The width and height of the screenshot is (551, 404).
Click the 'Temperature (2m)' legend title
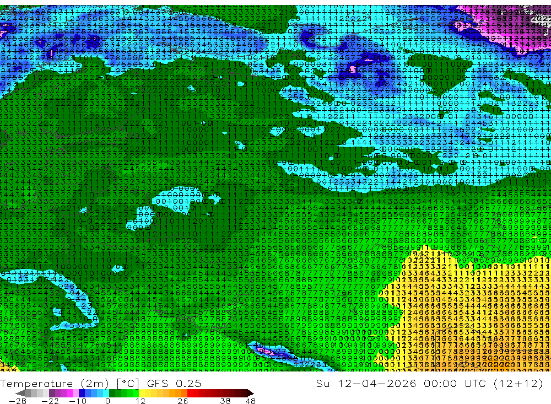point(55,384)
